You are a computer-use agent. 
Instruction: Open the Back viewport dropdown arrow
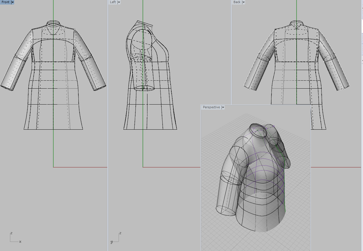click(243, 2)
